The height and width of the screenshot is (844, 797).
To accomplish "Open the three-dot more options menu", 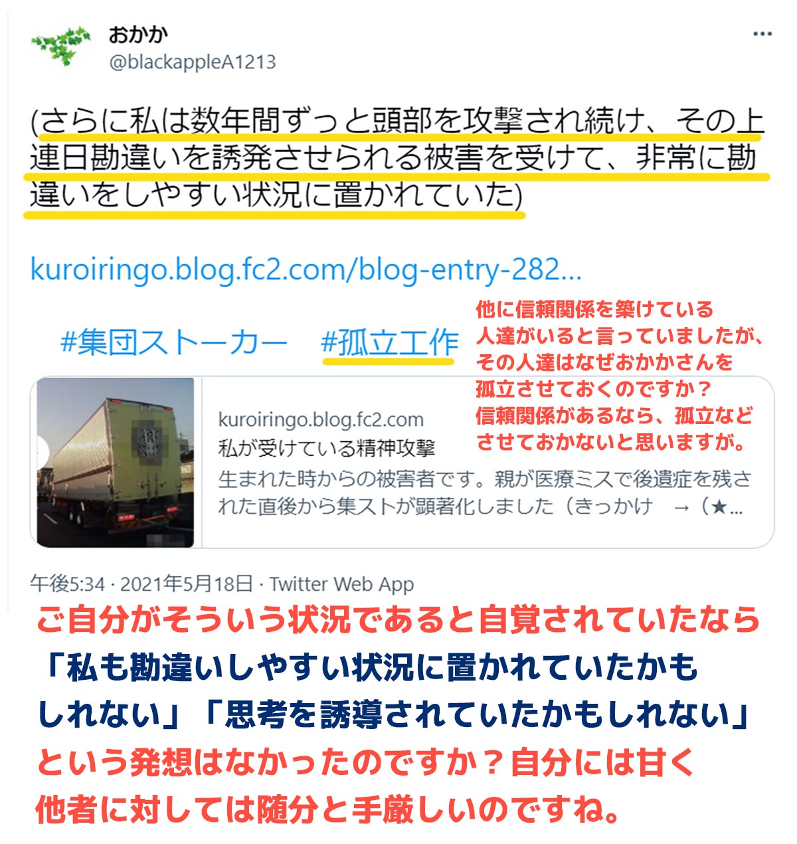I will pyautogui.click(x=762, y=34).
